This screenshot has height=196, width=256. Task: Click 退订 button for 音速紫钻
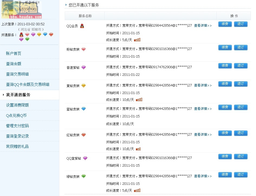(x=241, y=66)
